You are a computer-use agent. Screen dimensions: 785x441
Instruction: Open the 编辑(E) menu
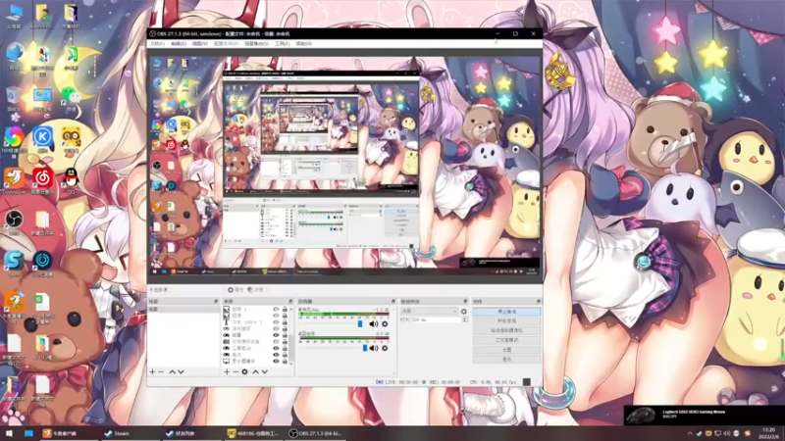coord(179,44)
